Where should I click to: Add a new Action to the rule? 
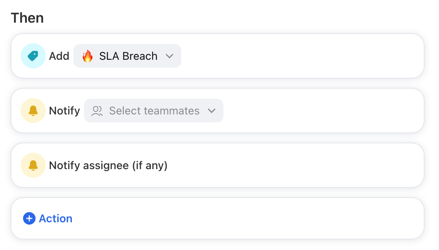pos(48,218)
